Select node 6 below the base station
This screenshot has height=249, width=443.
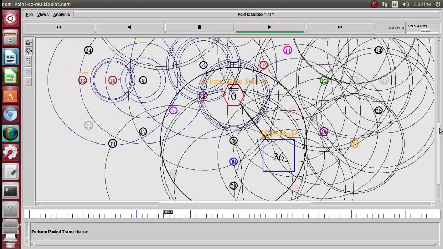pyautogui.click(x=234, y=141)
